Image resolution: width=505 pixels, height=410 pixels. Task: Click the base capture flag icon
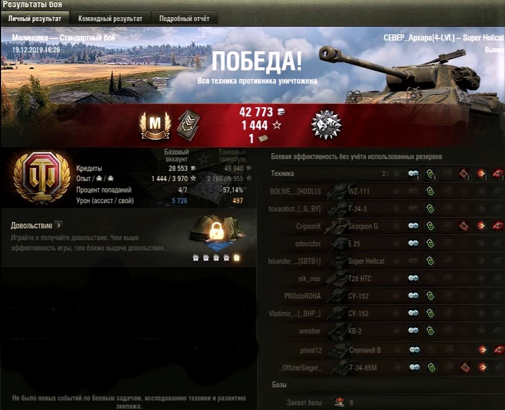pos(339,402)
